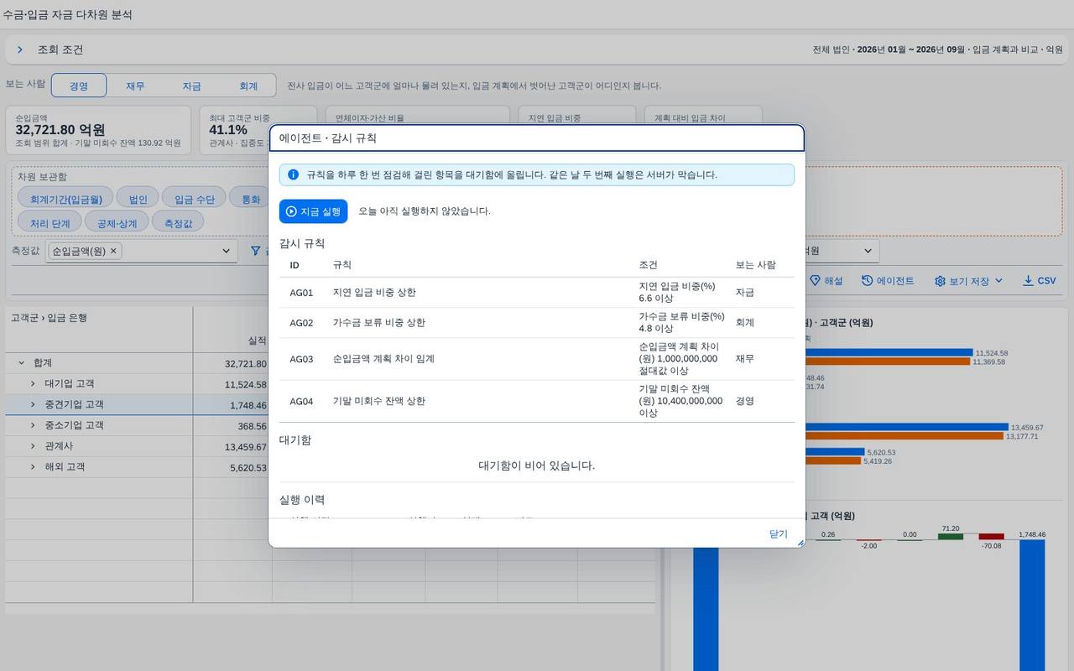Switch to the 회계 viewer tab
The image size is (1074, 671).
pos(248,86)
